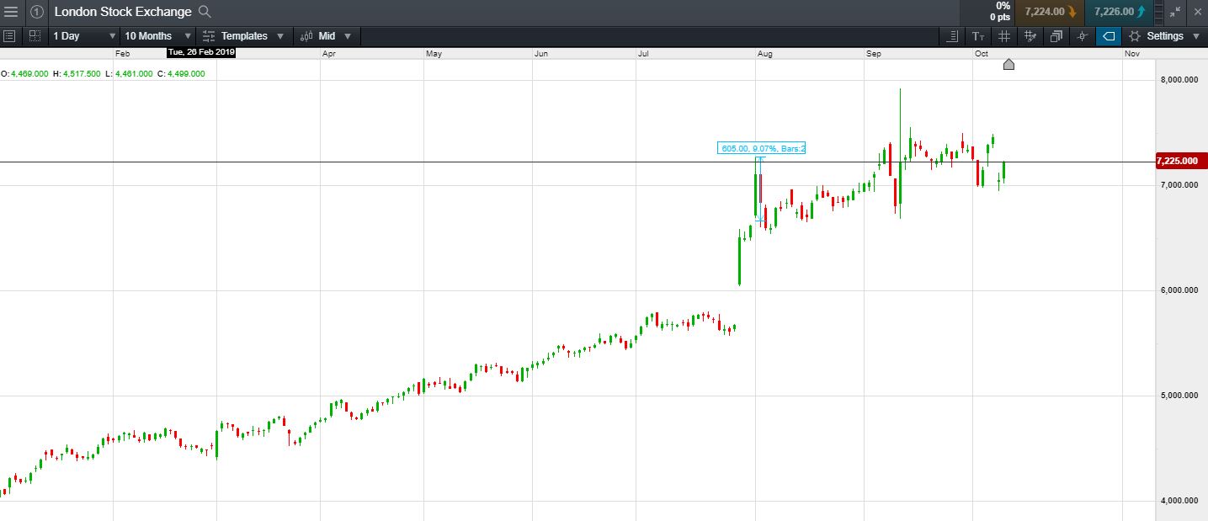Click the 605.00, 9.07% measurement label
1208x521 pixels.
point(762,148)
